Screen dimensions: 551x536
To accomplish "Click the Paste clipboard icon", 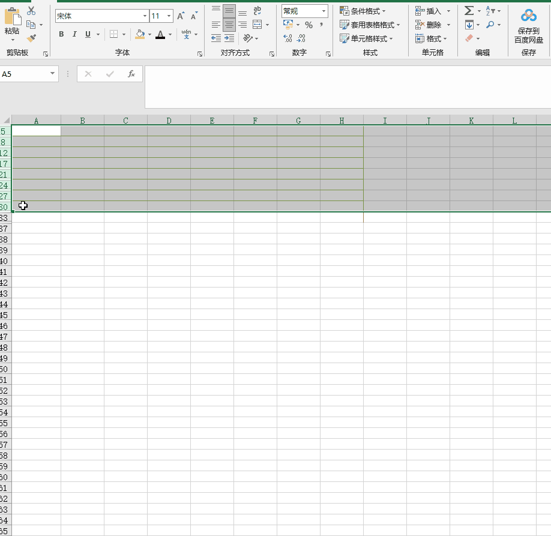I will [x=12, y=17].
